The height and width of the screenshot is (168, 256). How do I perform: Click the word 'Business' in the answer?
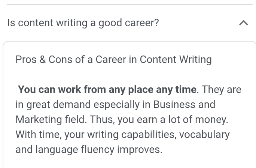pos(174,104)
